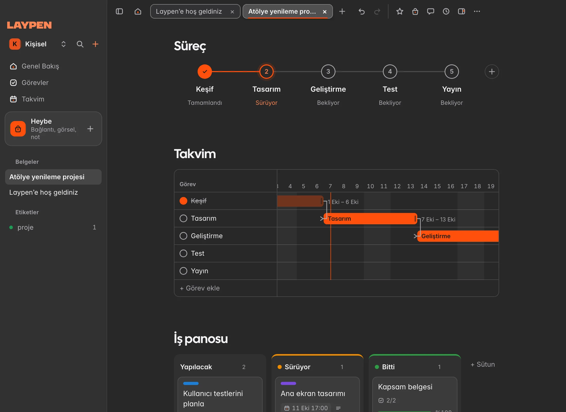Expand the Kişisel workspace switcher
Image resolution: width=566 pixels, height=412 pixels.
63,44
